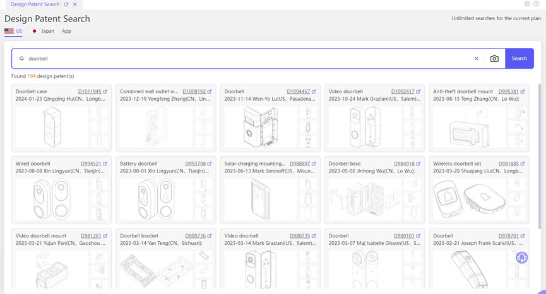Open the history clock icon
Image resolution: width=546 pixels, height=294 pixels.
(537, 4)
